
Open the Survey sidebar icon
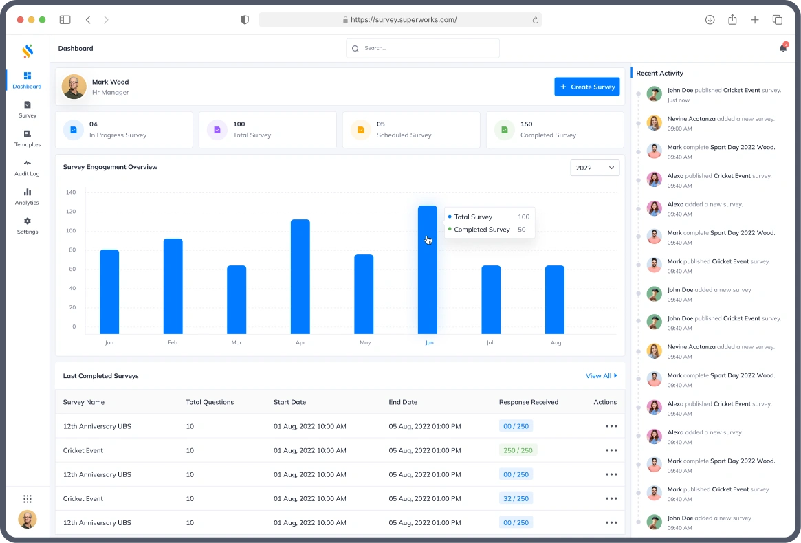tap(28, 109)
